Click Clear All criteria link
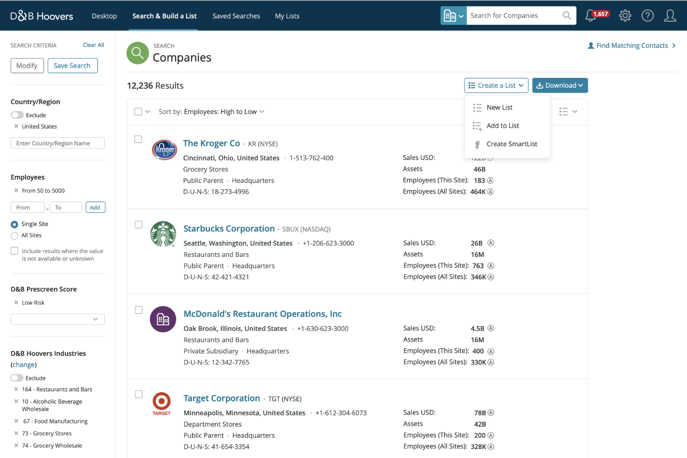Image resolution: width=687 pixels, height=458 pixels. click(93, 45)
